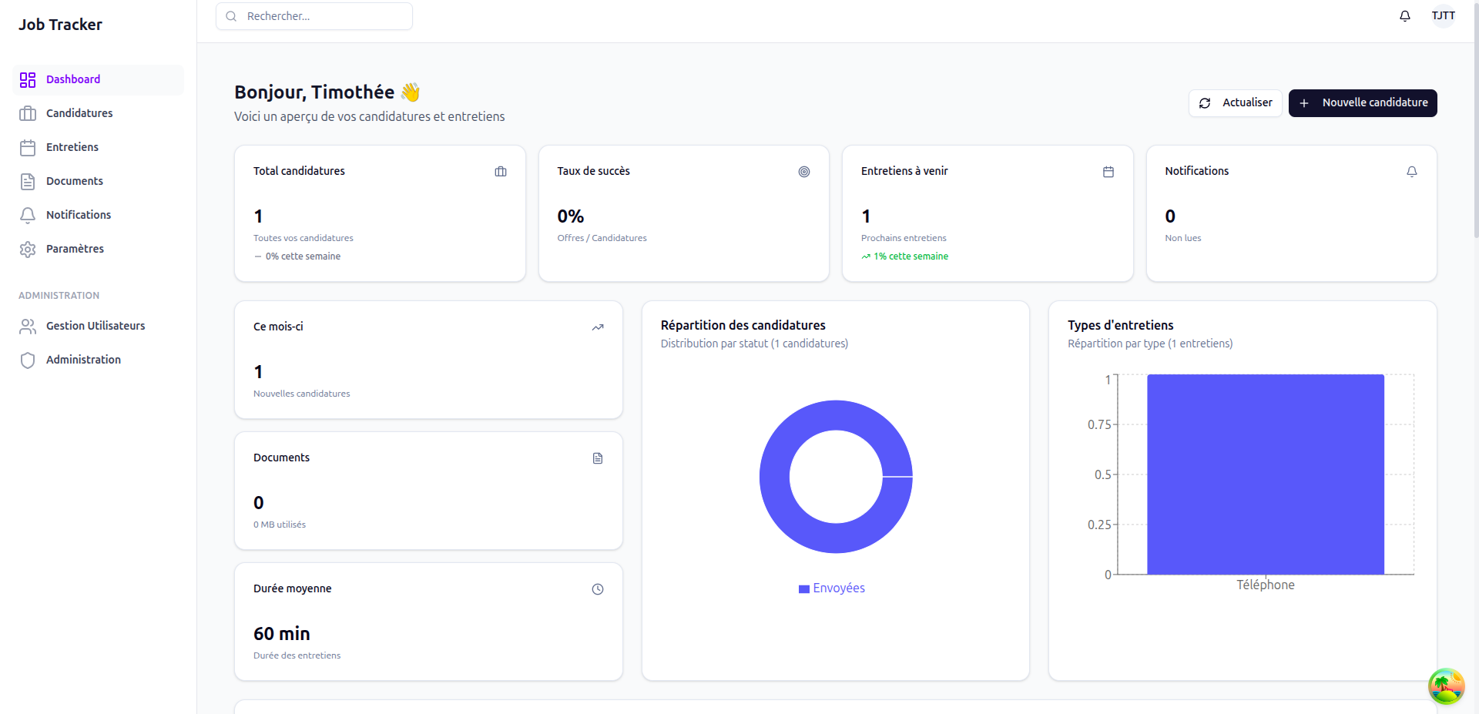Click inside the Rechercher search field
This screenshot has height=714, width=1479.
314,15
